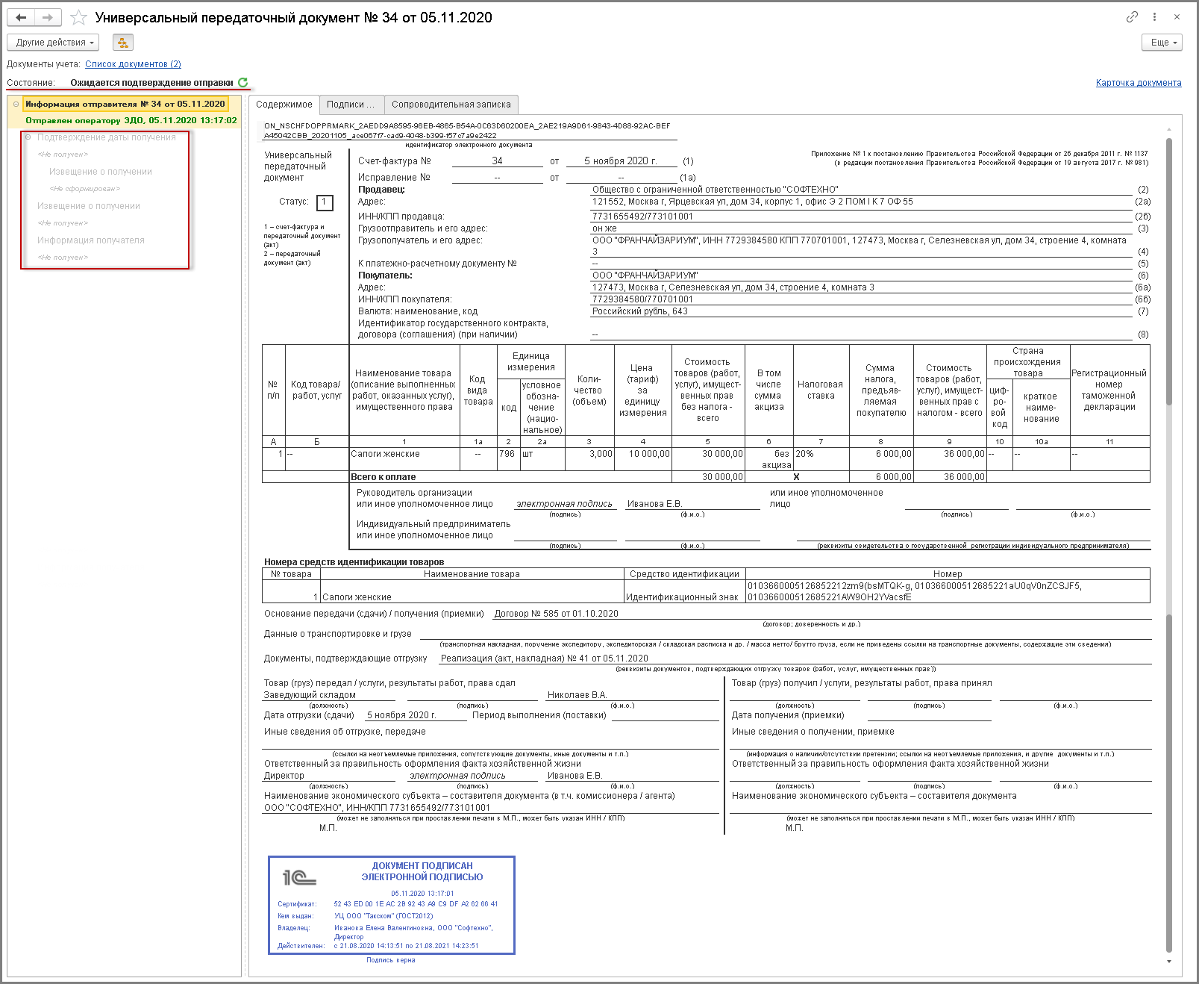
Task: Click 'Подпись верна' text below stamp
Action: click(x=391, y=960)
